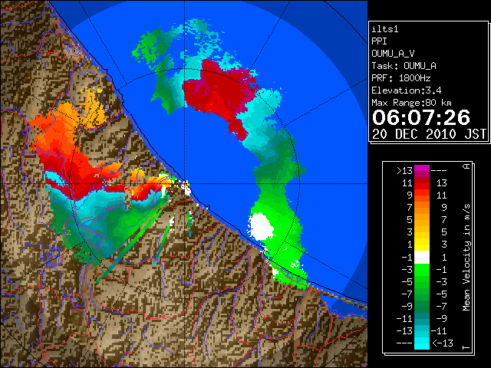Select the 'PPI' scan type text
491x368 pixels.
coord(379,41)
